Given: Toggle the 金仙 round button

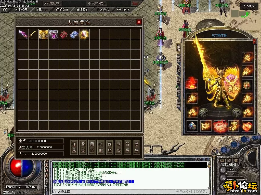Looking at the screenshot, I should pos(204,112).
